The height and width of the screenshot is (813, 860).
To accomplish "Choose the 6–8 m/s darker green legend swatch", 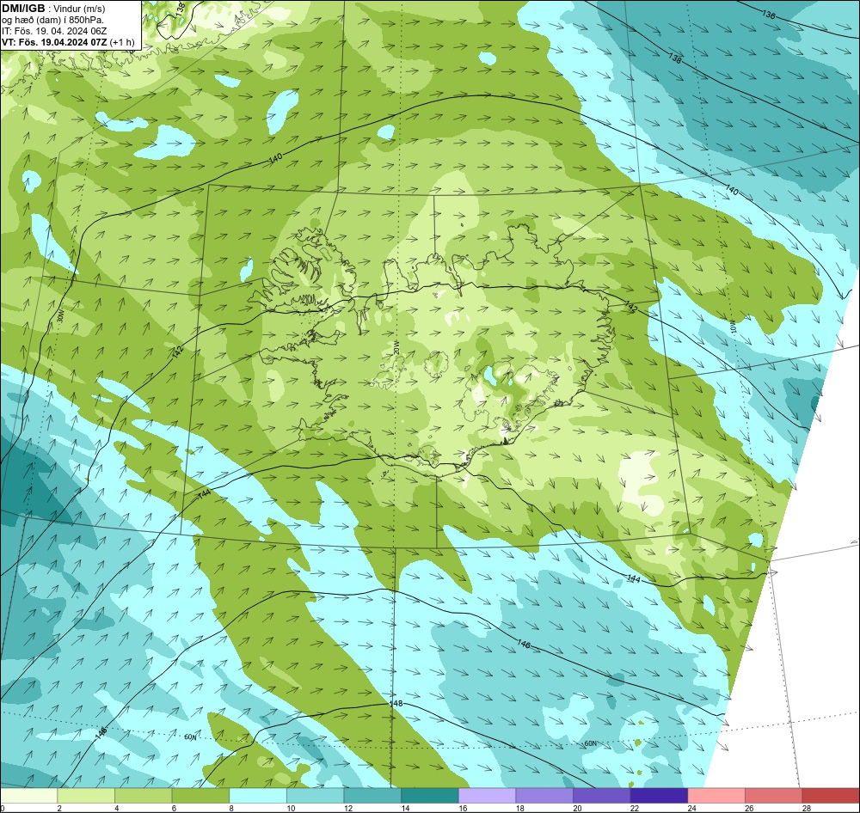I will pyautogui.click(x=200, y=795).
